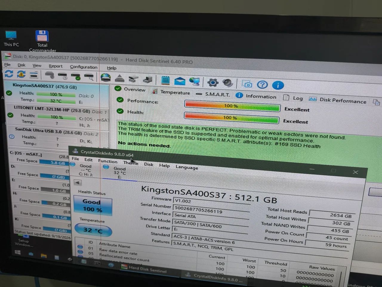
Task: Click the gray hard disk toolbar icon
Action: tap(50, 75)
